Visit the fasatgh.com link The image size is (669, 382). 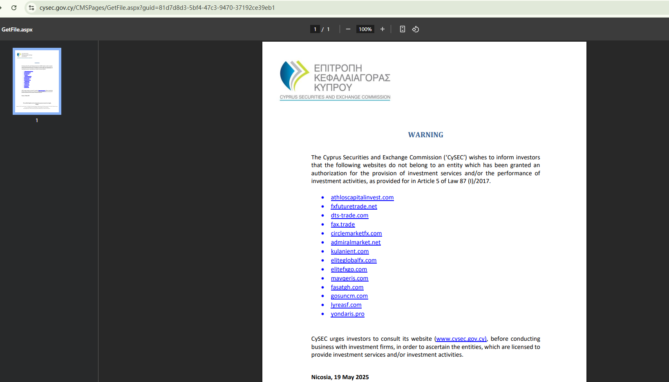(x=347, y=287)
